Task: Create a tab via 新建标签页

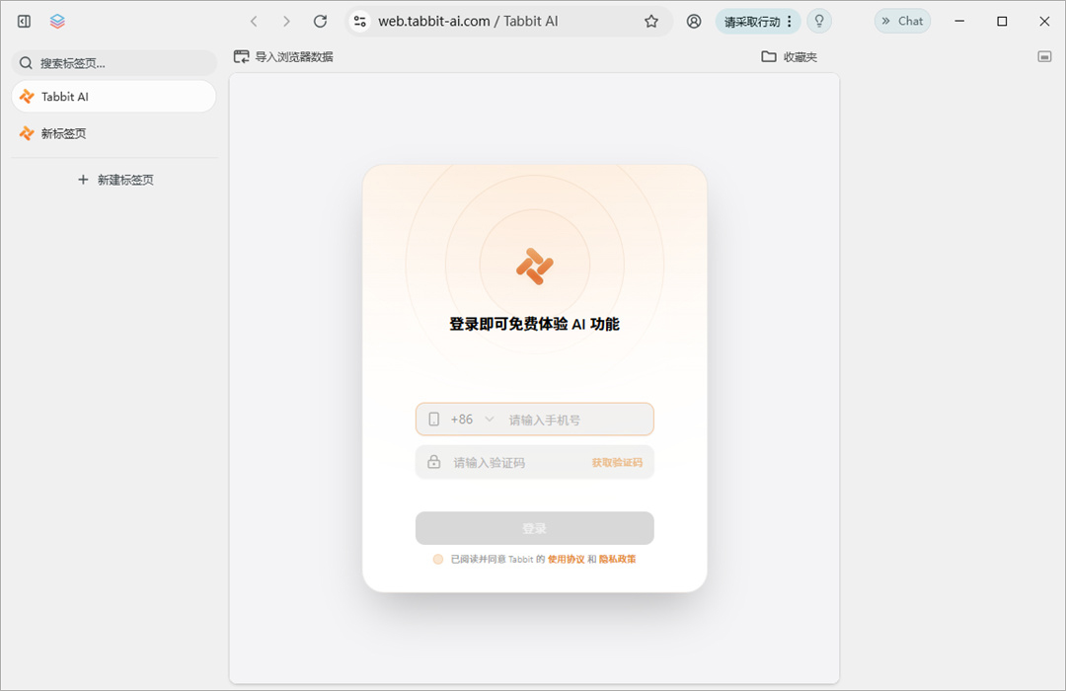Action: [x=115, y=179]
